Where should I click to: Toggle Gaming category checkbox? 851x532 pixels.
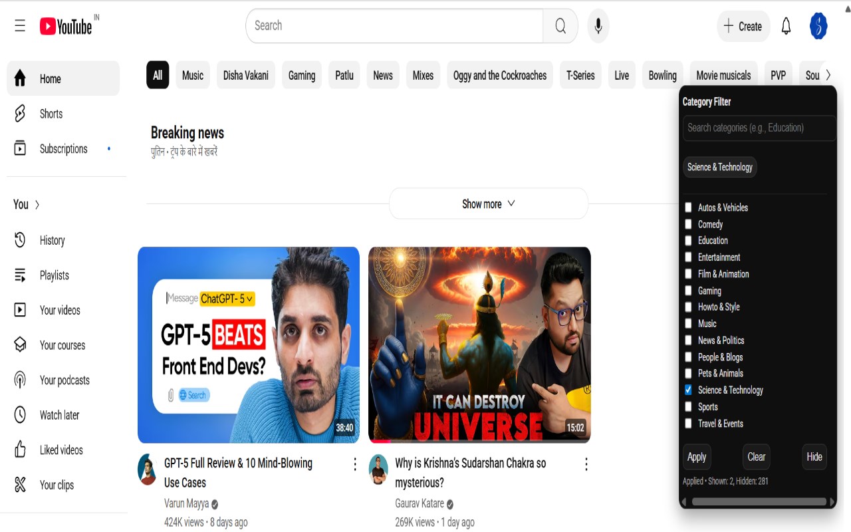click(x=688, y=291)
